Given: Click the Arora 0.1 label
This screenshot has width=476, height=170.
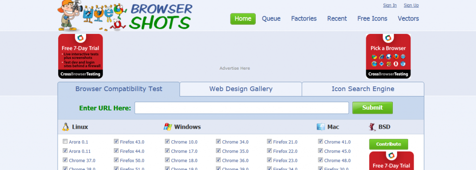Looking at the screenshot, I should (x=79, y=142).
